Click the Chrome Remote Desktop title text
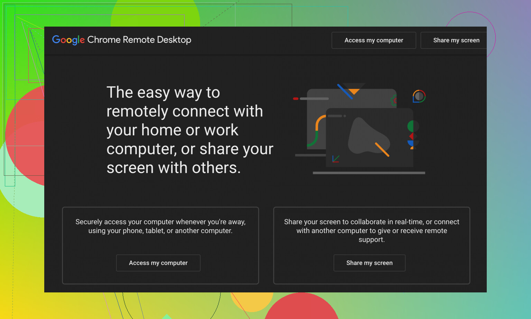 (x=139, y=40)
